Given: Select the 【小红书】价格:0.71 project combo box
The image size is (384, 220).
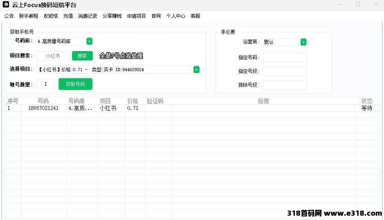Looking at the screenshot, I should pyautogui.click(x=118, y=70).
